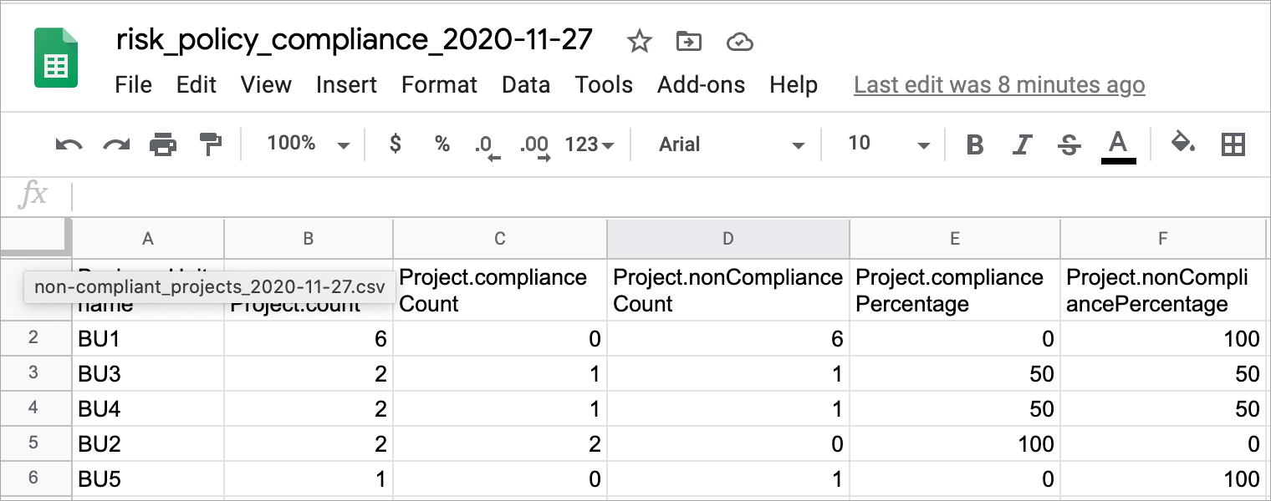Click the Last edit was 8 minutes ago link
1271x501 pixels.
click(x=999, y=84)
